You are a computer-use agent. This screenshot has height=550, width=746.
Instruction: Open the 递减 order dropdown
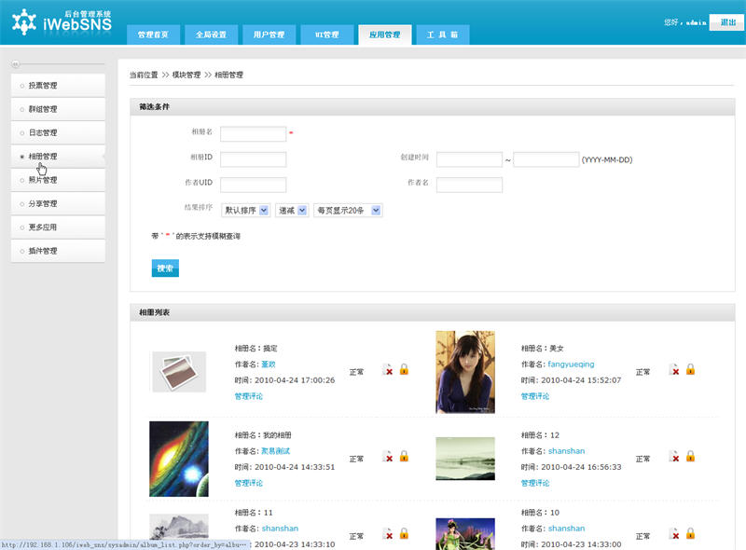[292, 211]
